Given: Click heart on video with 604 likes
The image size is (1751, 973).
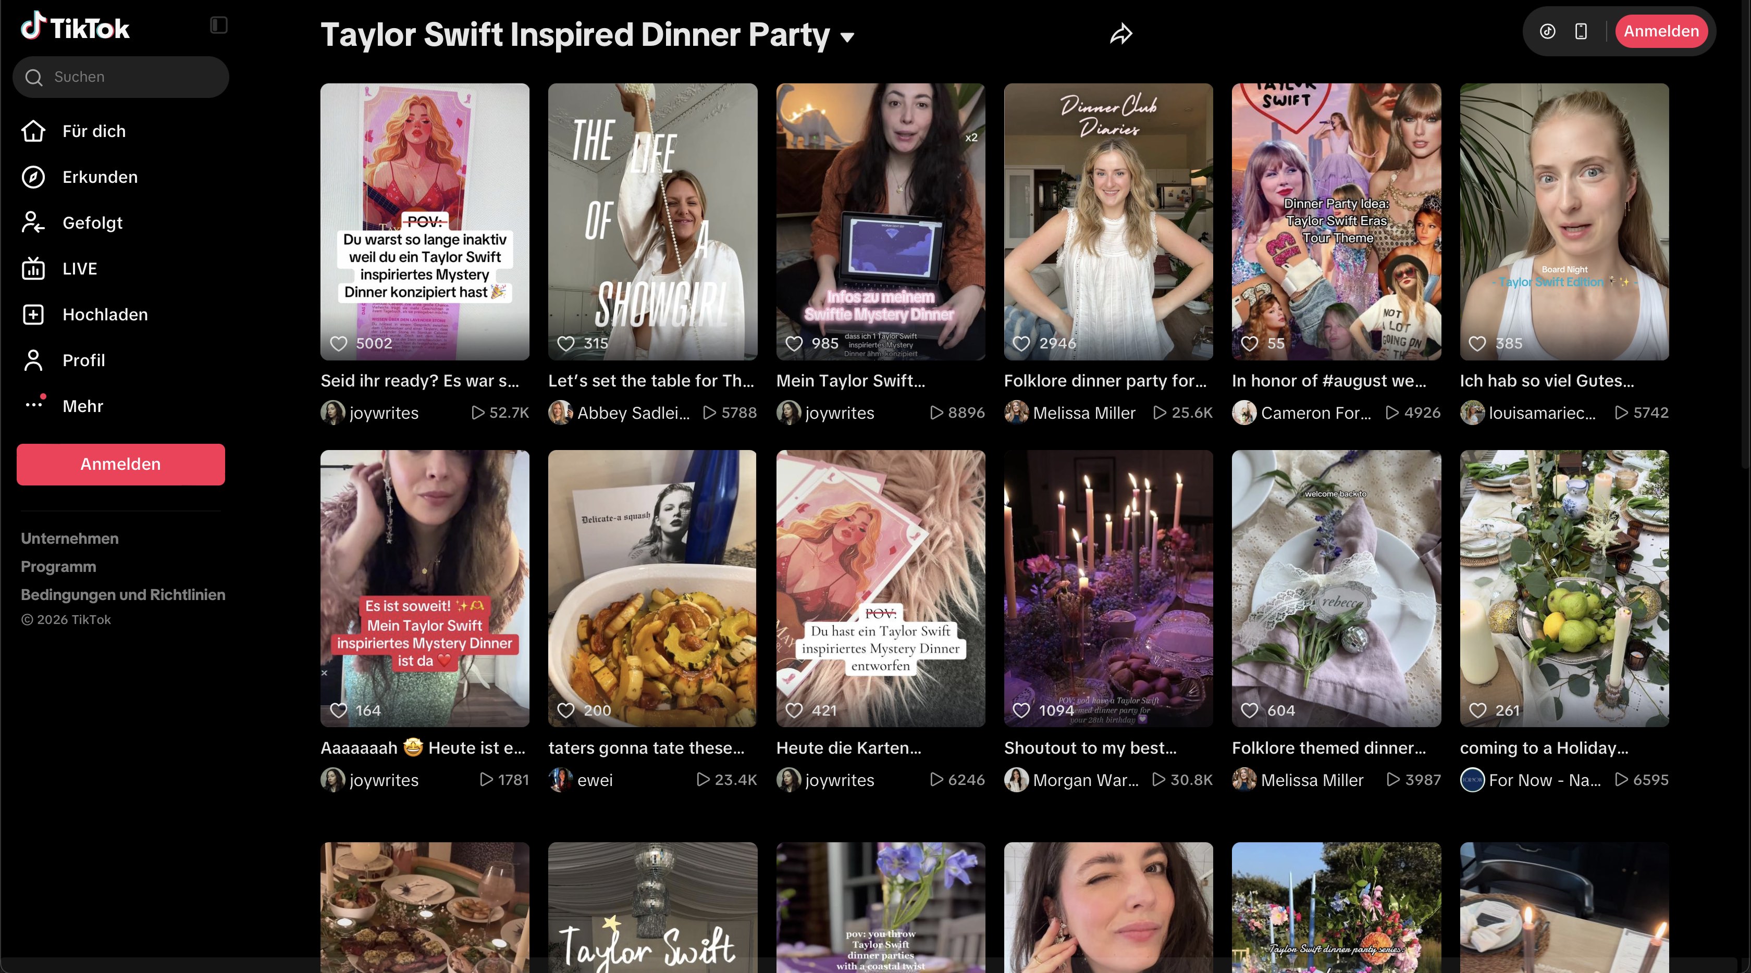Looking at the screenshot, I should (x=1249, y=710).
